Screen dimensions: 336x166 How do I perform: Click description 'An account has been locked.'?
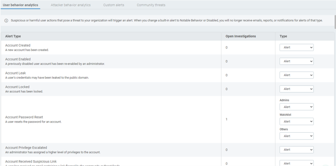point(24,92)
